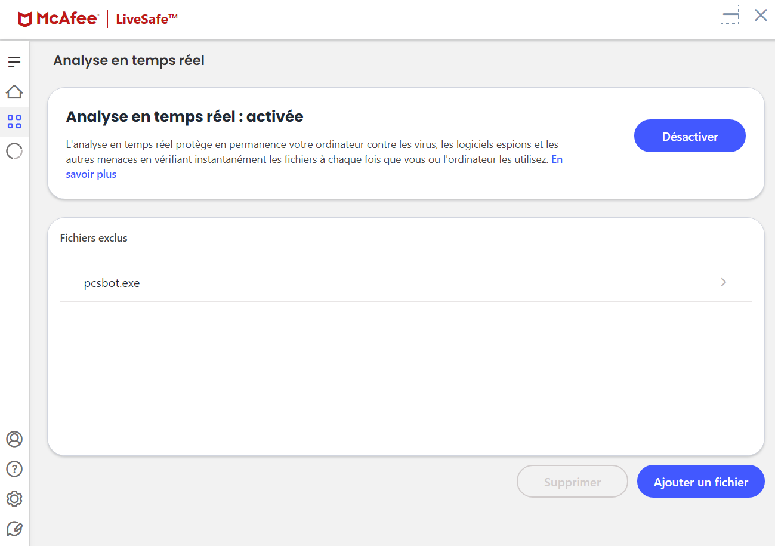
Task: Open the hamburger menu in the sidebar
Action: pos(14,61)
